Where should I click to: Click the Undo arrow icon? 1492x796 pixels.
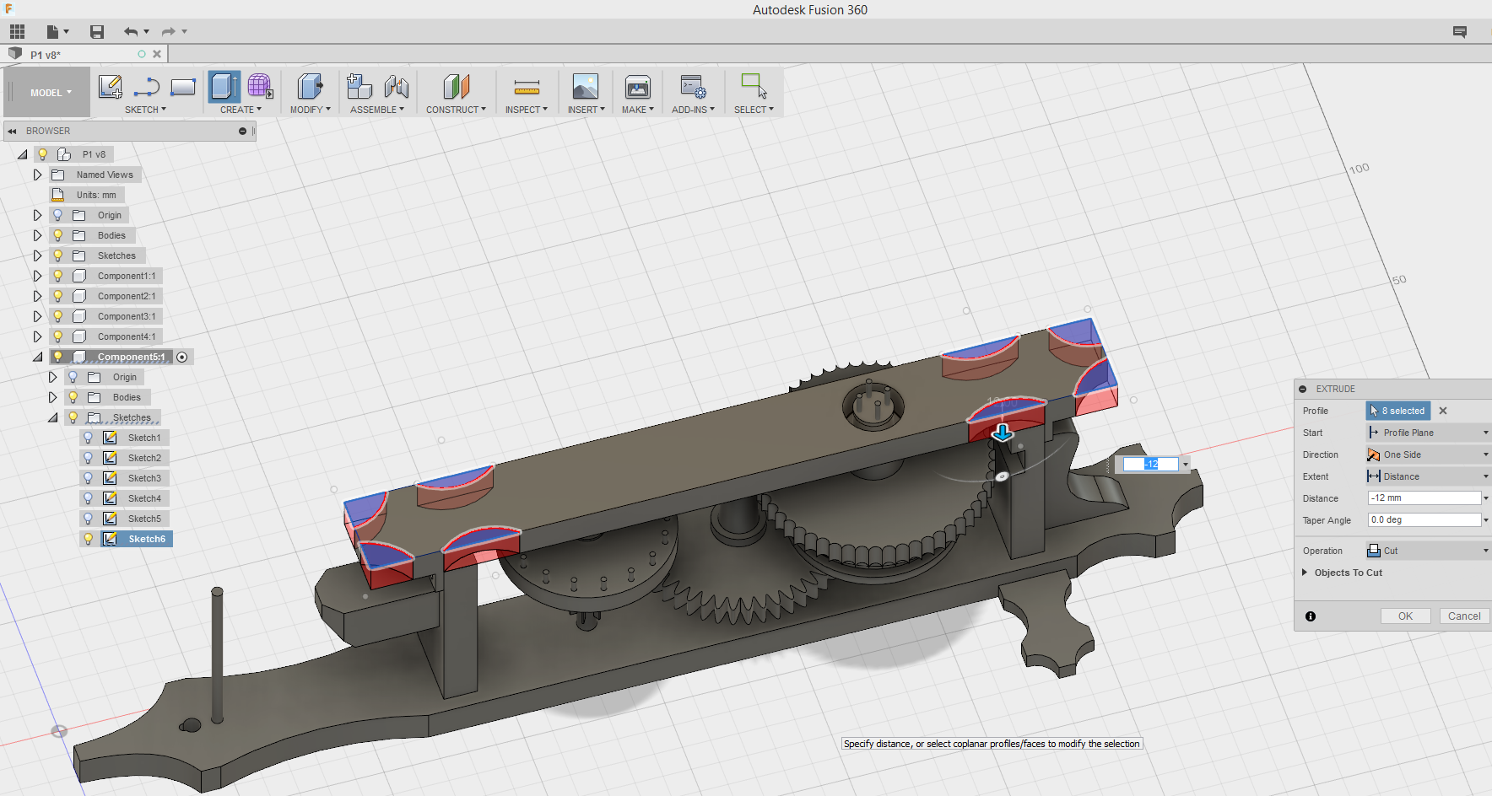tap(130, 32)
